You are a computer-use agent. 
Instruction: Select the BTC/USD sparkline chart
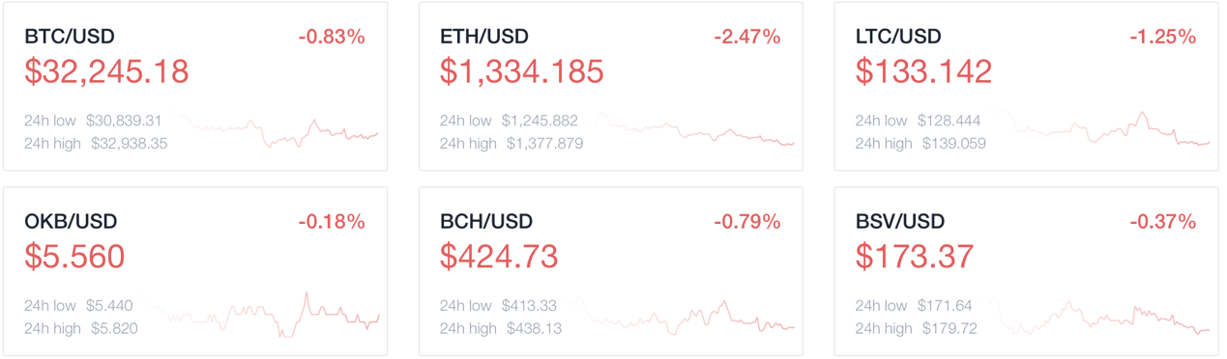(x=279, y=131)
